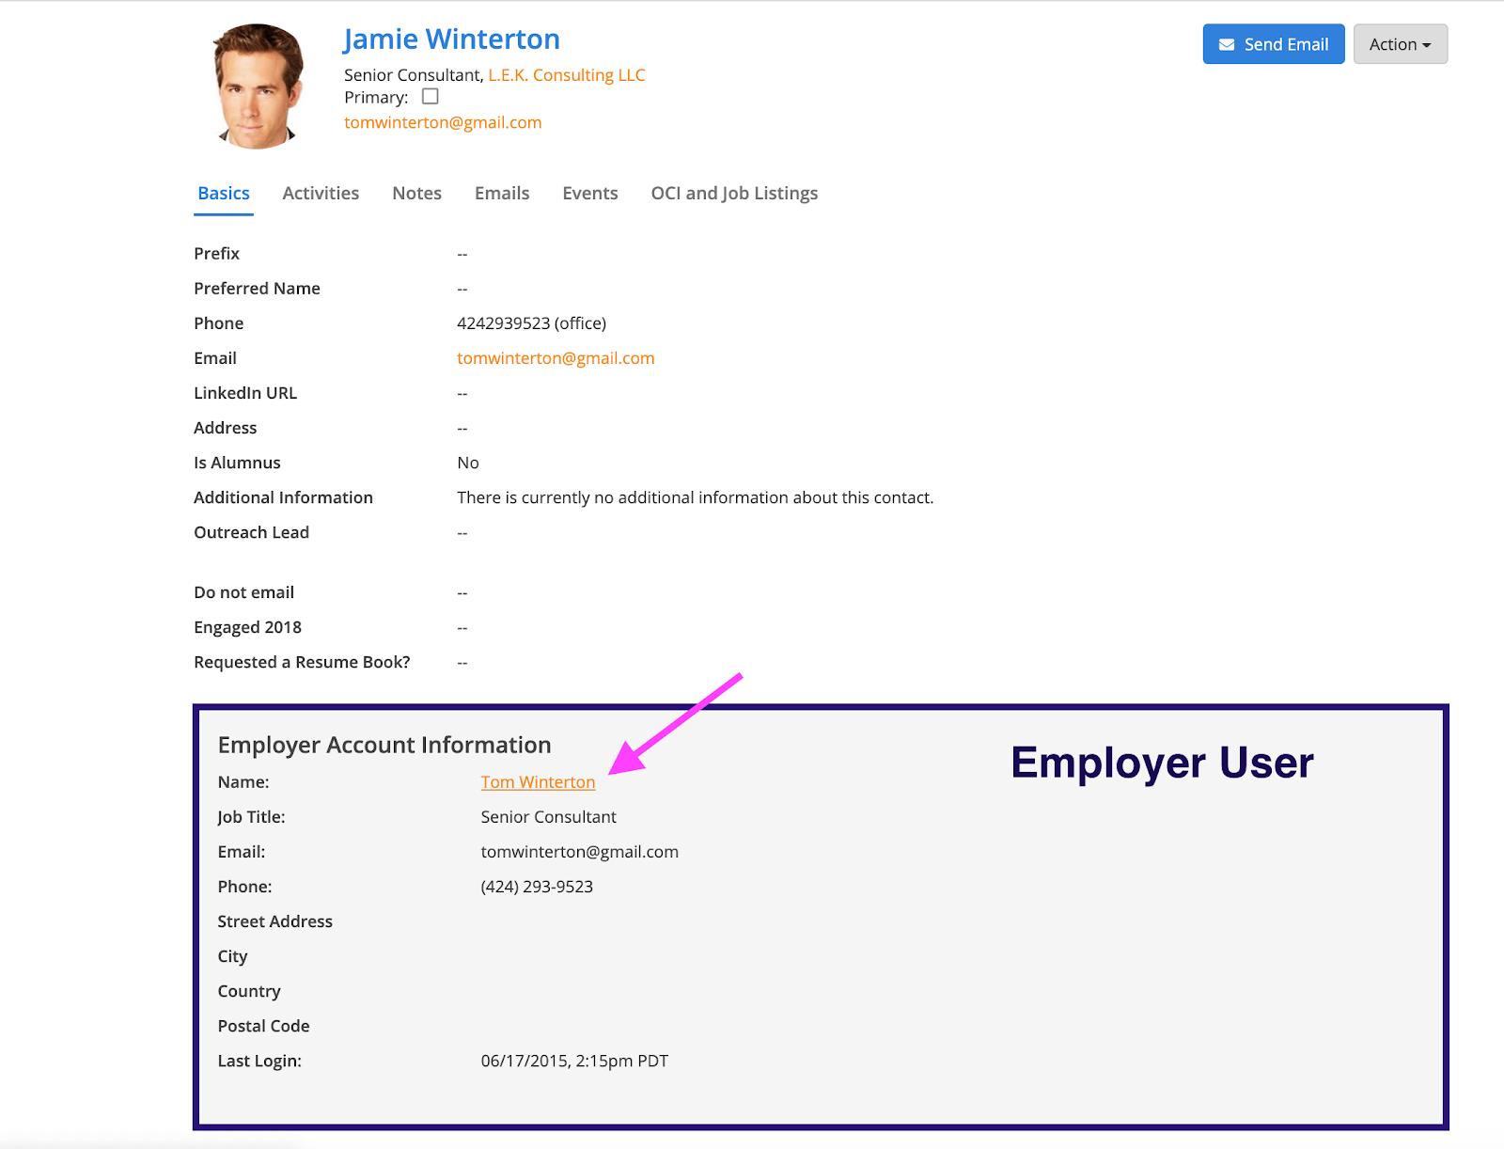Image resolution: width=1504 pixels, height=1149 pixels.
Task: Click the Employer Account Information heading
Action: 384,745
